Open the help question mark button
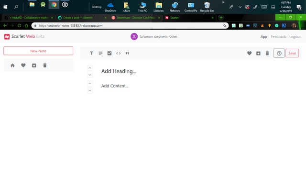The height and width of the screenshot is (172, 306). click(x=279, y=53)
